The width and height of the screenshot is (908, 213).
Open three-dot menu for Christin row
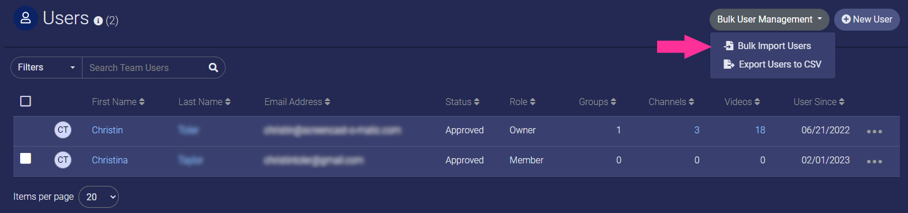[x=875, y=132]
